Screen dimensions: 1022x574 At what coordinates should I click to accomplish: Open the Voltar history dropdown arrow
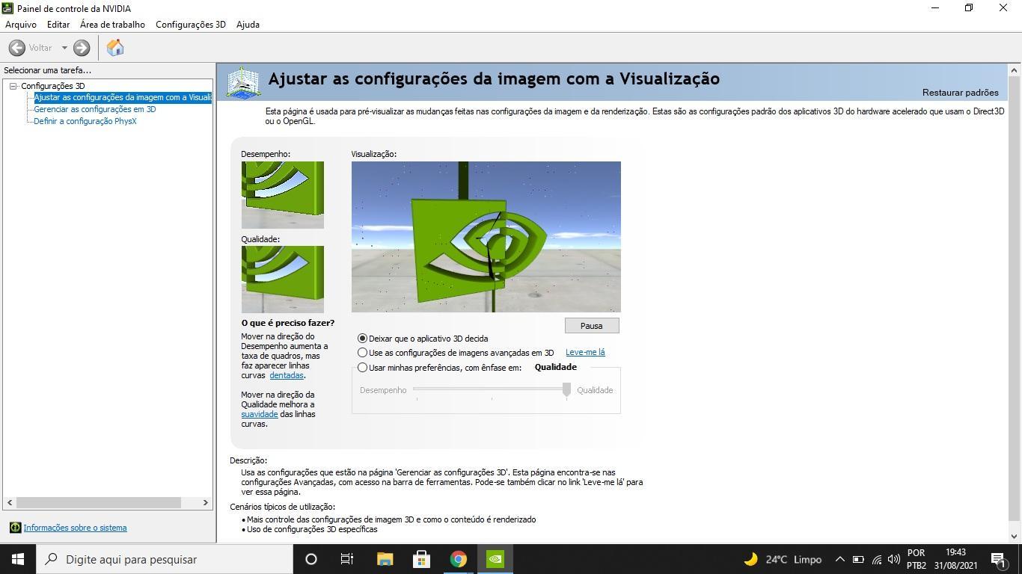pos(64,48)
